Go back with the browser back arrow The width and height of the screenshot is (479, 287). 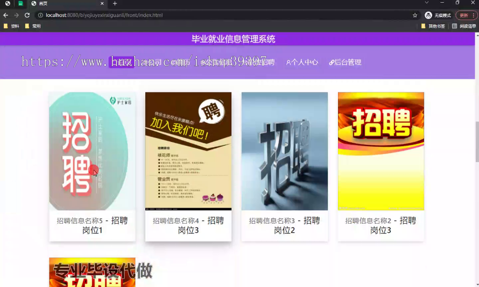[x=6, y=15]
